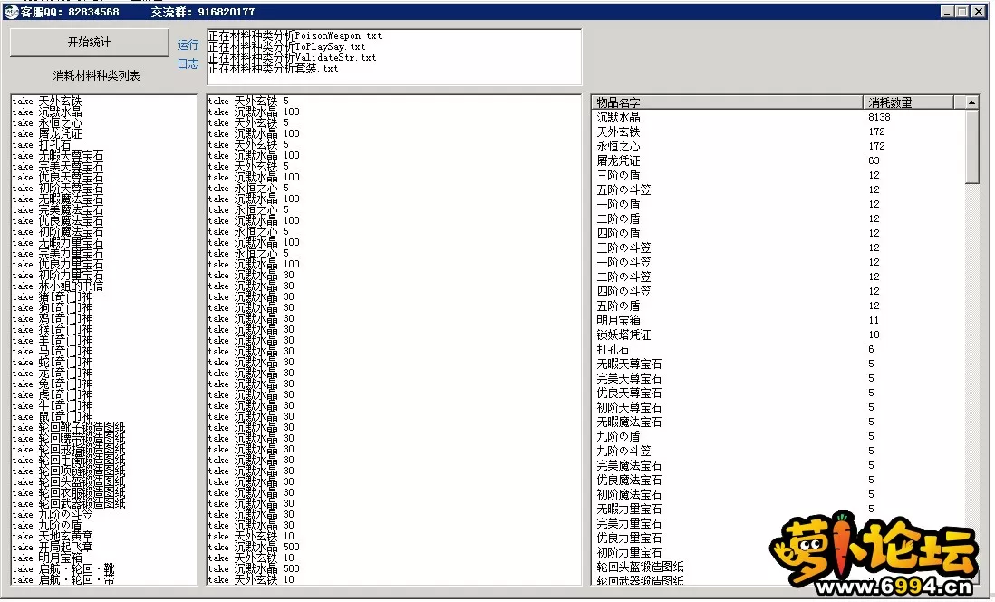Image resolution: width=995 pixels, height=602 pixels.
Task: Select 'take 开局起飞章' in left list
Action: point(53,548)
